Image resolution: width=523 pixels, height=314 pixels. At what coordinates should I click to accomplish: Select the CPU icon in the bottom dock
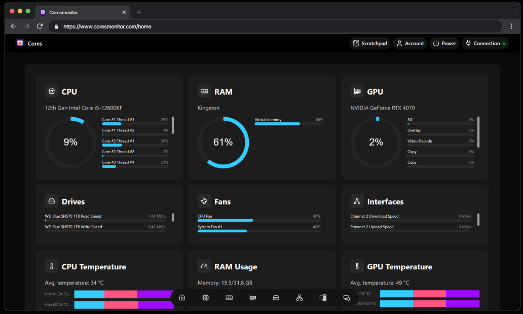[205, 298]
